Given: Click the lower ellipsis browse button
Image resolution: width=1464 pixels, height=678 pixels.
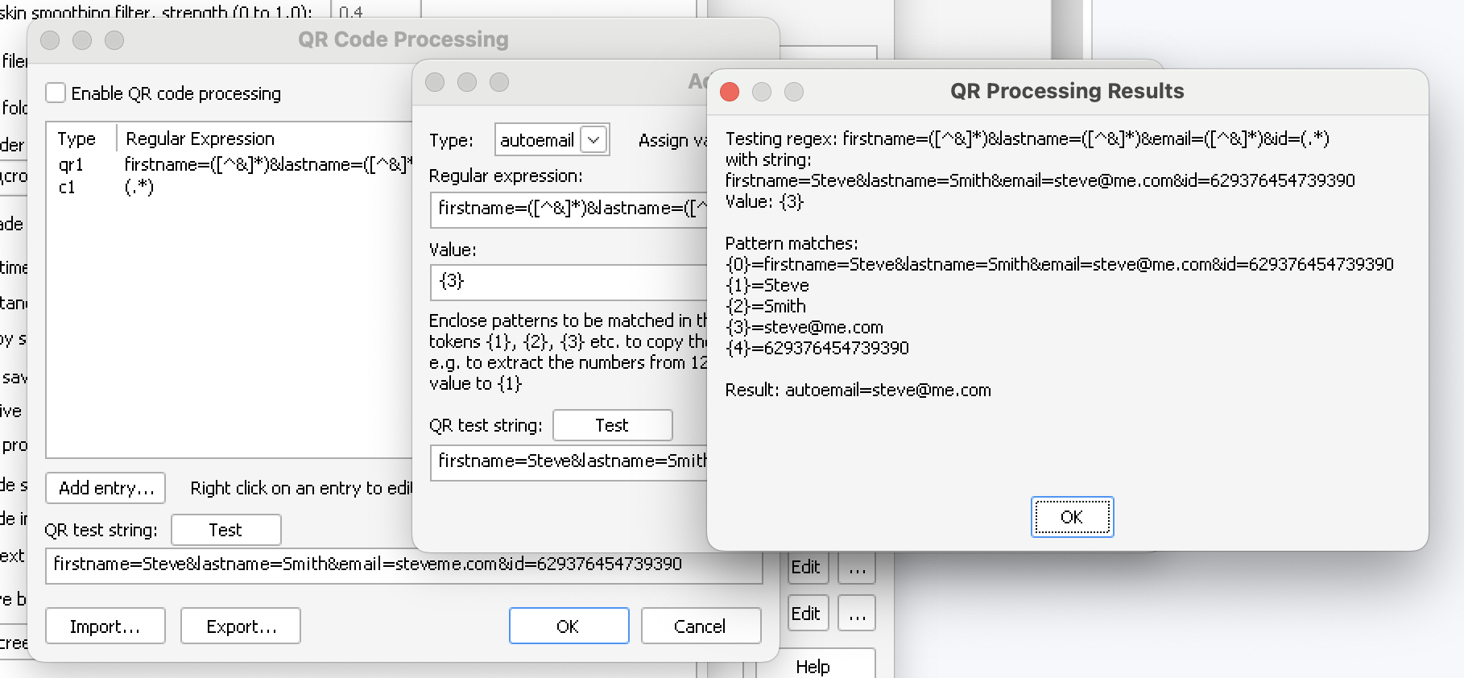Looking at the screenshot, I should [x=857, y=614].
